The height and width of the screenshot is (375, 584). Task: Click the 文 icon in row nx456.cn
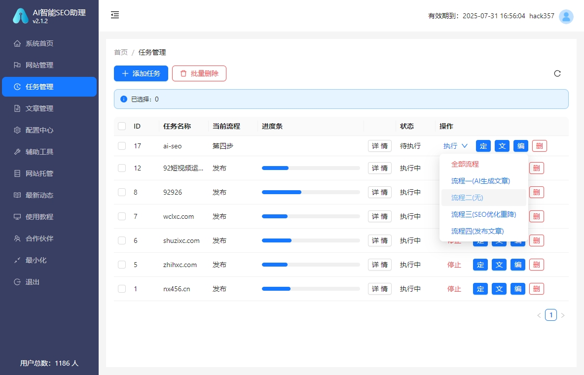point(499,289)
